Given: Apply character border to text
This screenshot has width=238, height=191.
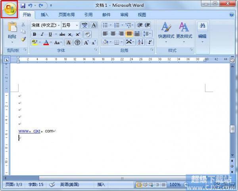Looking at the screenshot, I should [x=94, y=25].
